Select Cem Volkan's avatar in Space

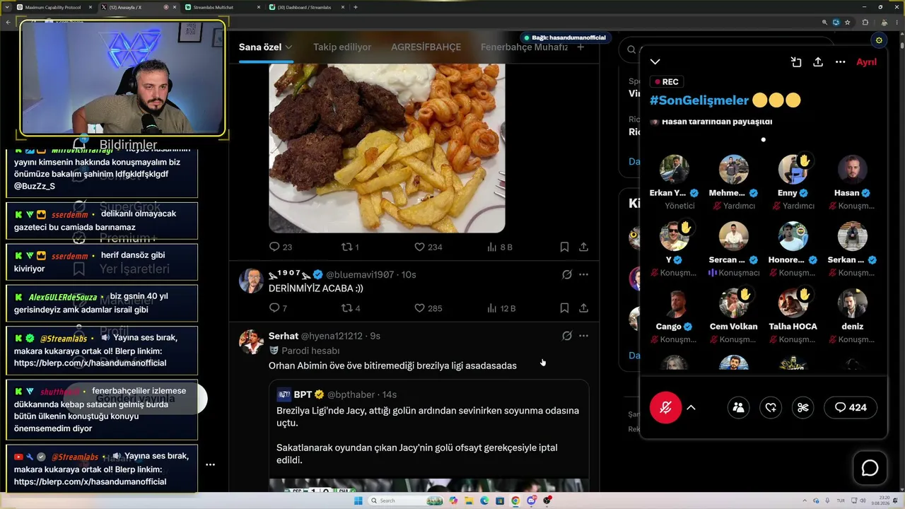(x=734, y=303)
